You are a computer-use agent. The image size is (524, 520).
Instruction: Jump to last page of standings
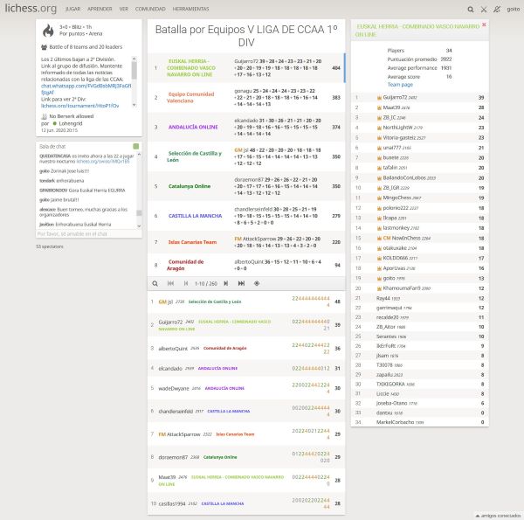click(241, 283)
